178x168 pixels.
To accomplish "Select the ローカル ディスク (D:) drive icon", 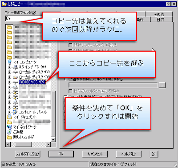I will [15, 77].
